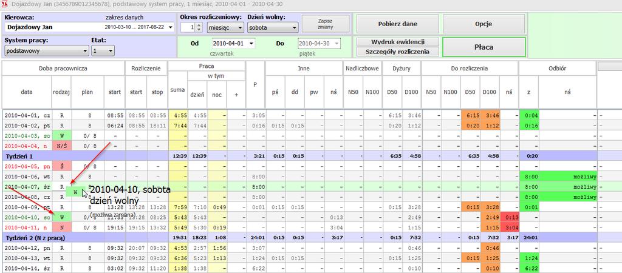Click green 6:22 z cell for 2010-04-14

[x=529, y=268]
